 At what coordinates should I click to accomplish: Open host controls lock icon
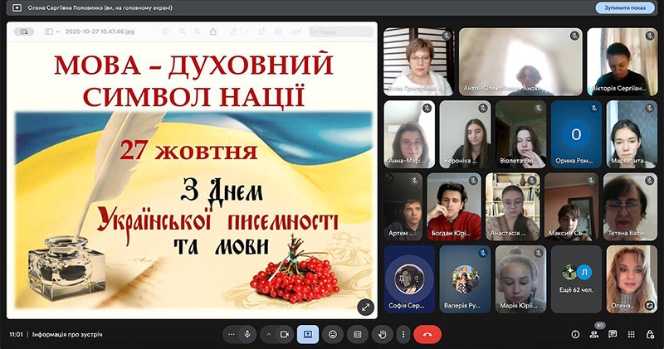[x=649, y=334]
